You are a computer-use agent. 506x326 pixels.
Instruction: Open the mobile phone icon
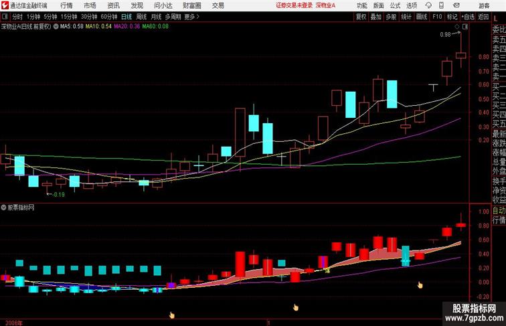pyautogui.click(x=441, y=5)
